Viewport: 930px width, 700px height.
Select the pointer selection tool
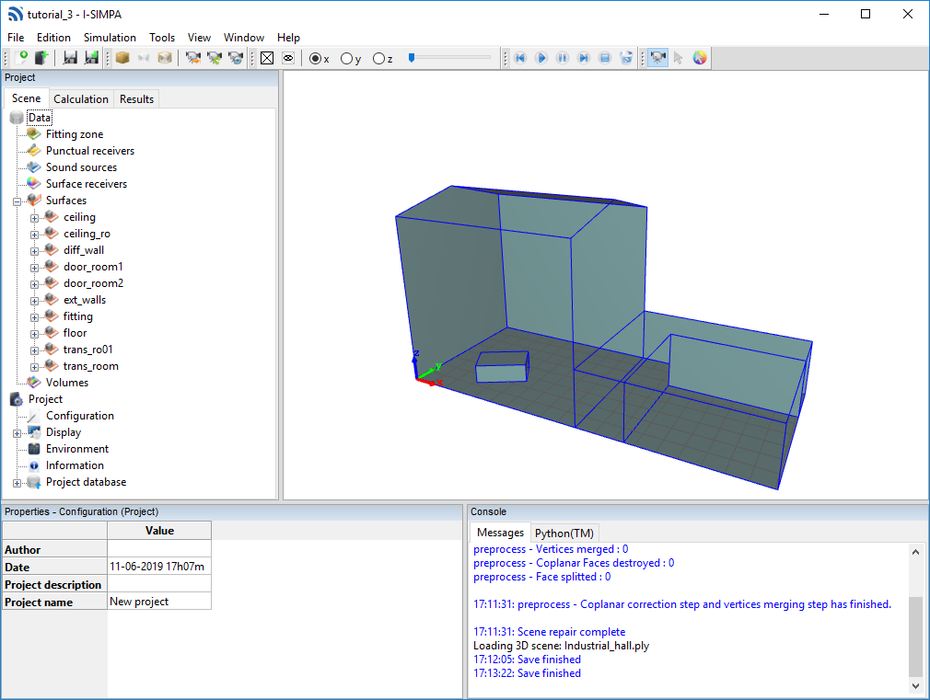tap(679, 58)
